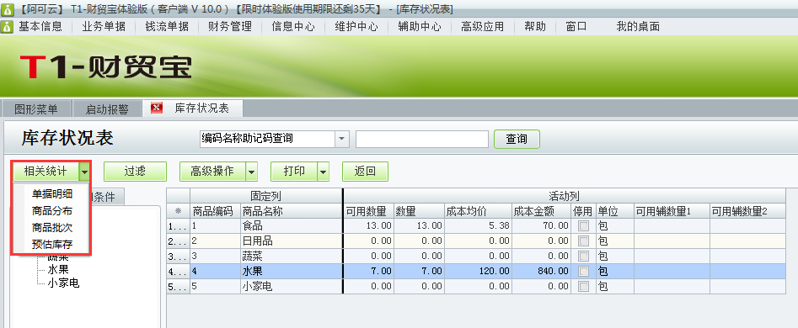Open the 业务单据 menu
This screenshot has height=328, width=798.
pos(104,26)
